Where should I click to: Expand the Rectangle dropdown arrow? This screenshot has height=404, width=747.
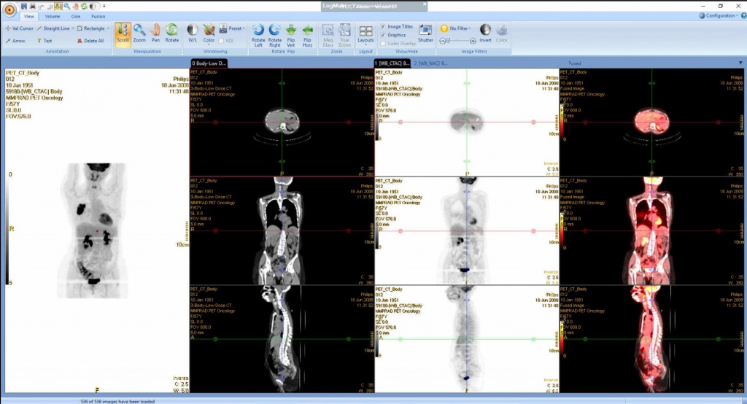tap(108, 28)
